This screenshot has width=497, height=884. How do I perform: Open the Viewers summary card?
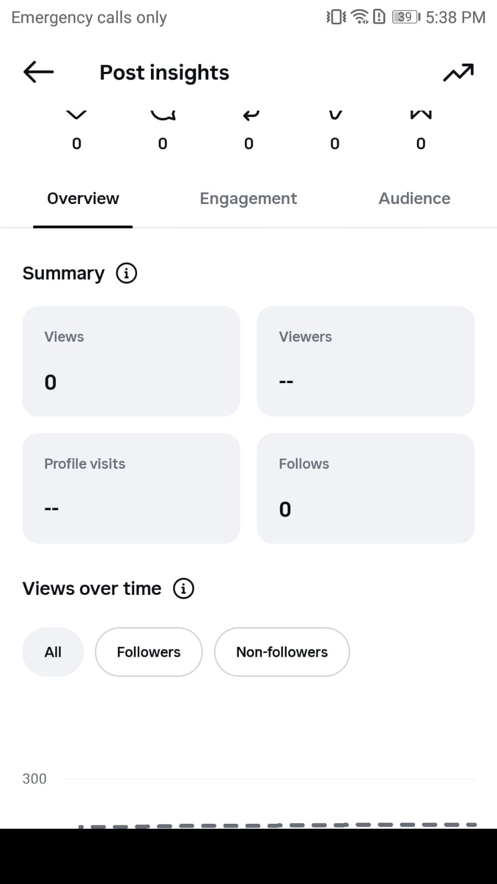[x=365, y=361]
